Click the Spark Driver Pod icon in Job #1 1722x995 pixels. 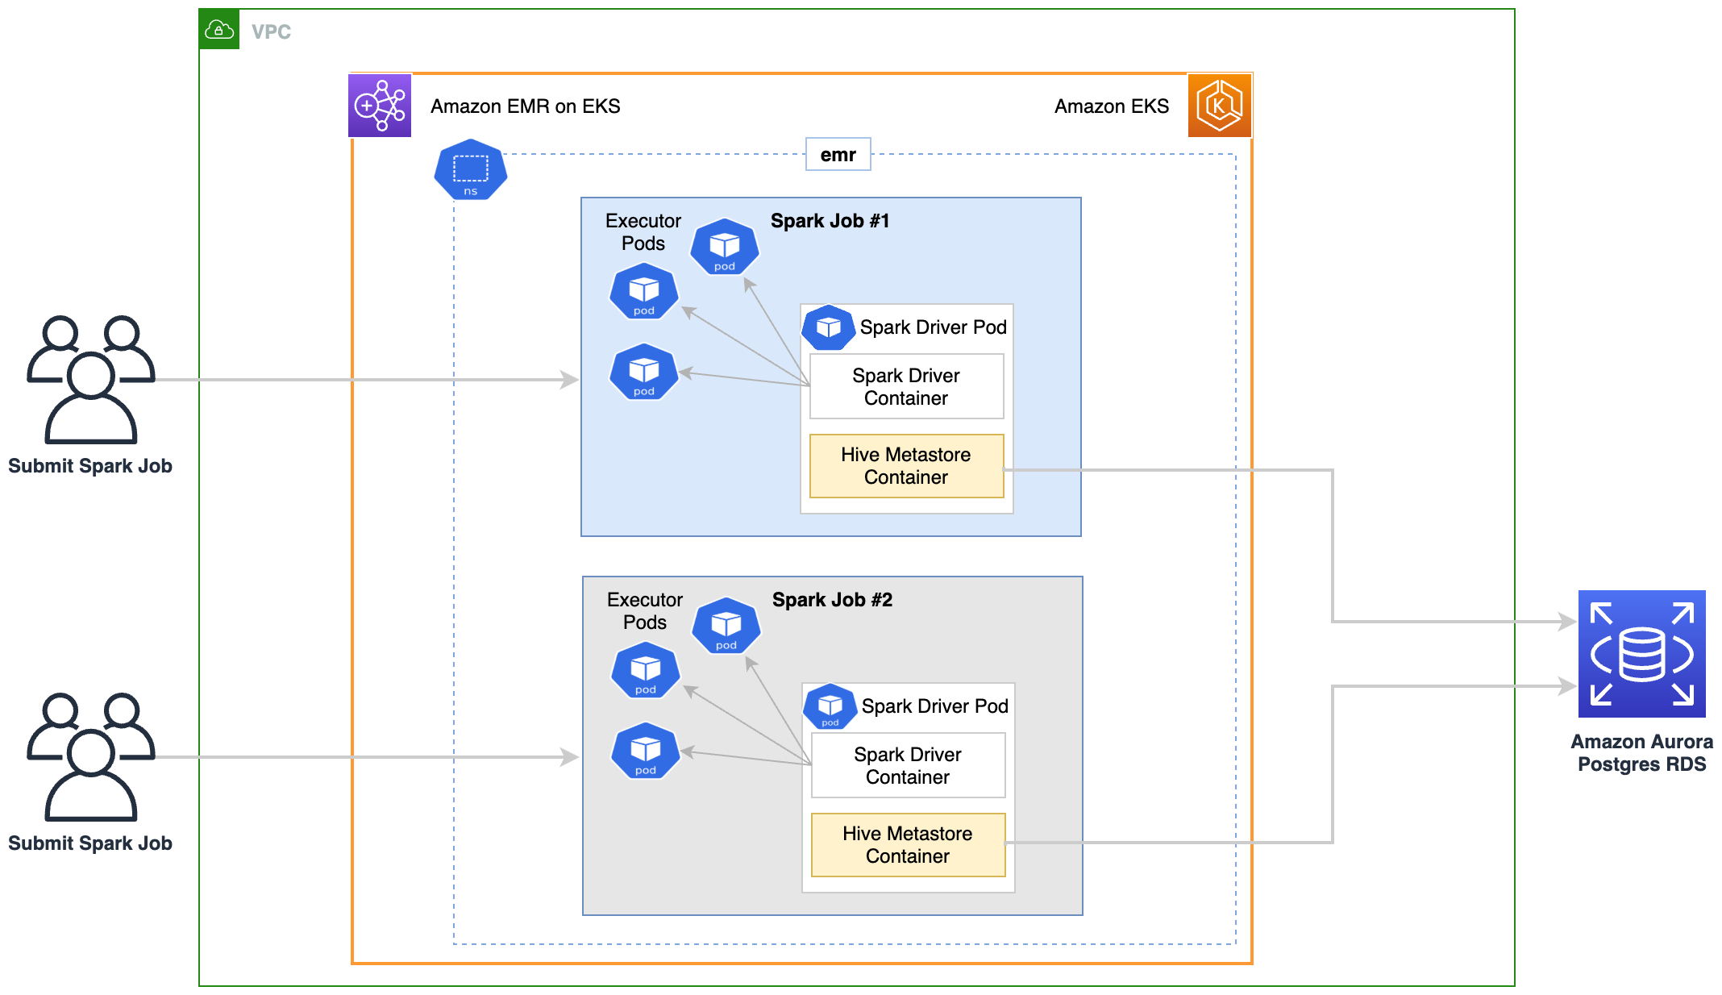tap(828, 327)
